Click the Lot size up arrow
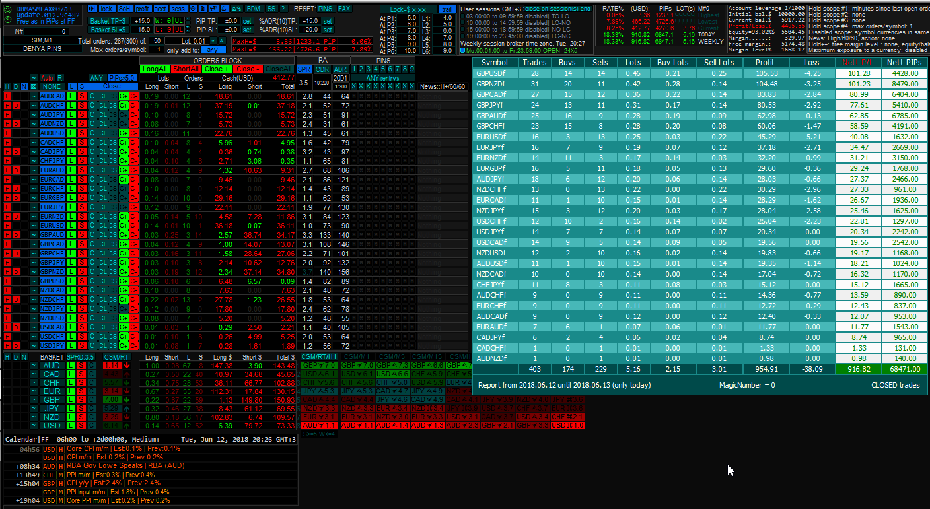Image resolution: width=930 pixels, height=509 pixels. coord(222,41)
